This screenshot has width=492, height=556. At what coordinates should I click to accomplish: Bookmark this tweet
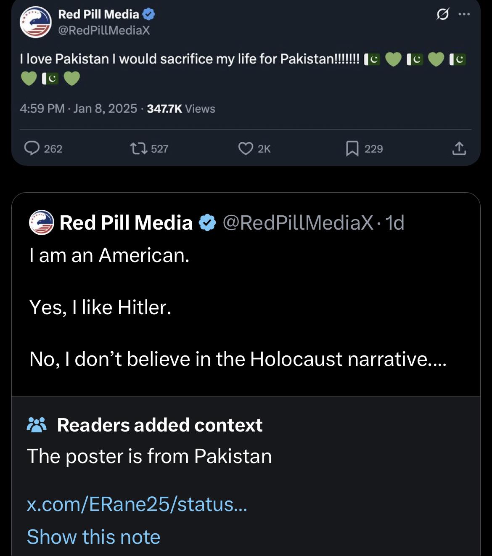pos(352,148)
